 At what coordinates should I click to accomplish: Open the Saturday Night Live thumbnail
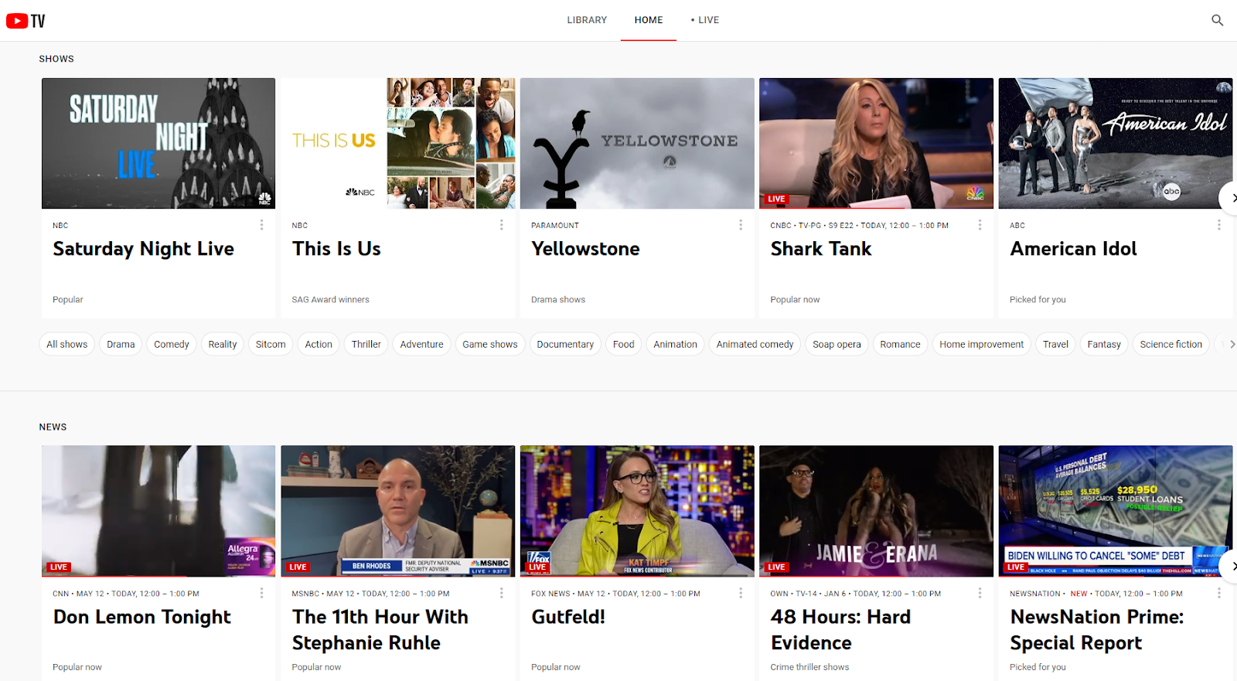click(x=158, y=143)
